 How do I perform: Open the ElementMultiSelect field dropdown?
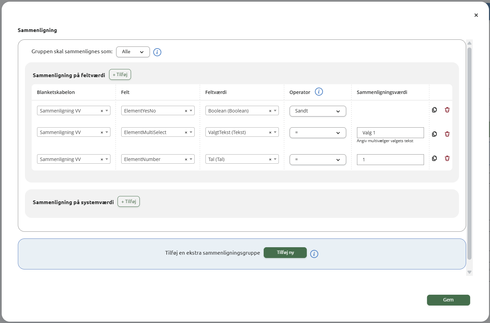coord(191,132)
